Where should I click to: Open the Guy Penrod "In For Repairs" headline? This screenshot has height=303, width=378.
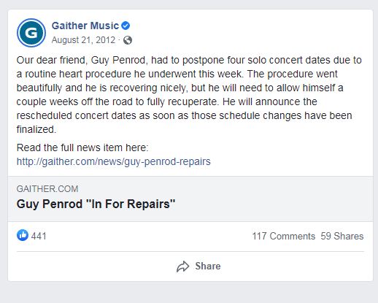96,204
